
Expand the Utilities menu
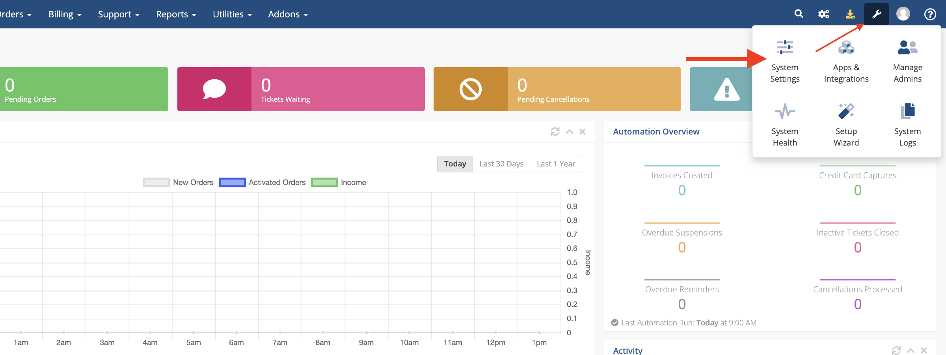[x=232, y=14]
